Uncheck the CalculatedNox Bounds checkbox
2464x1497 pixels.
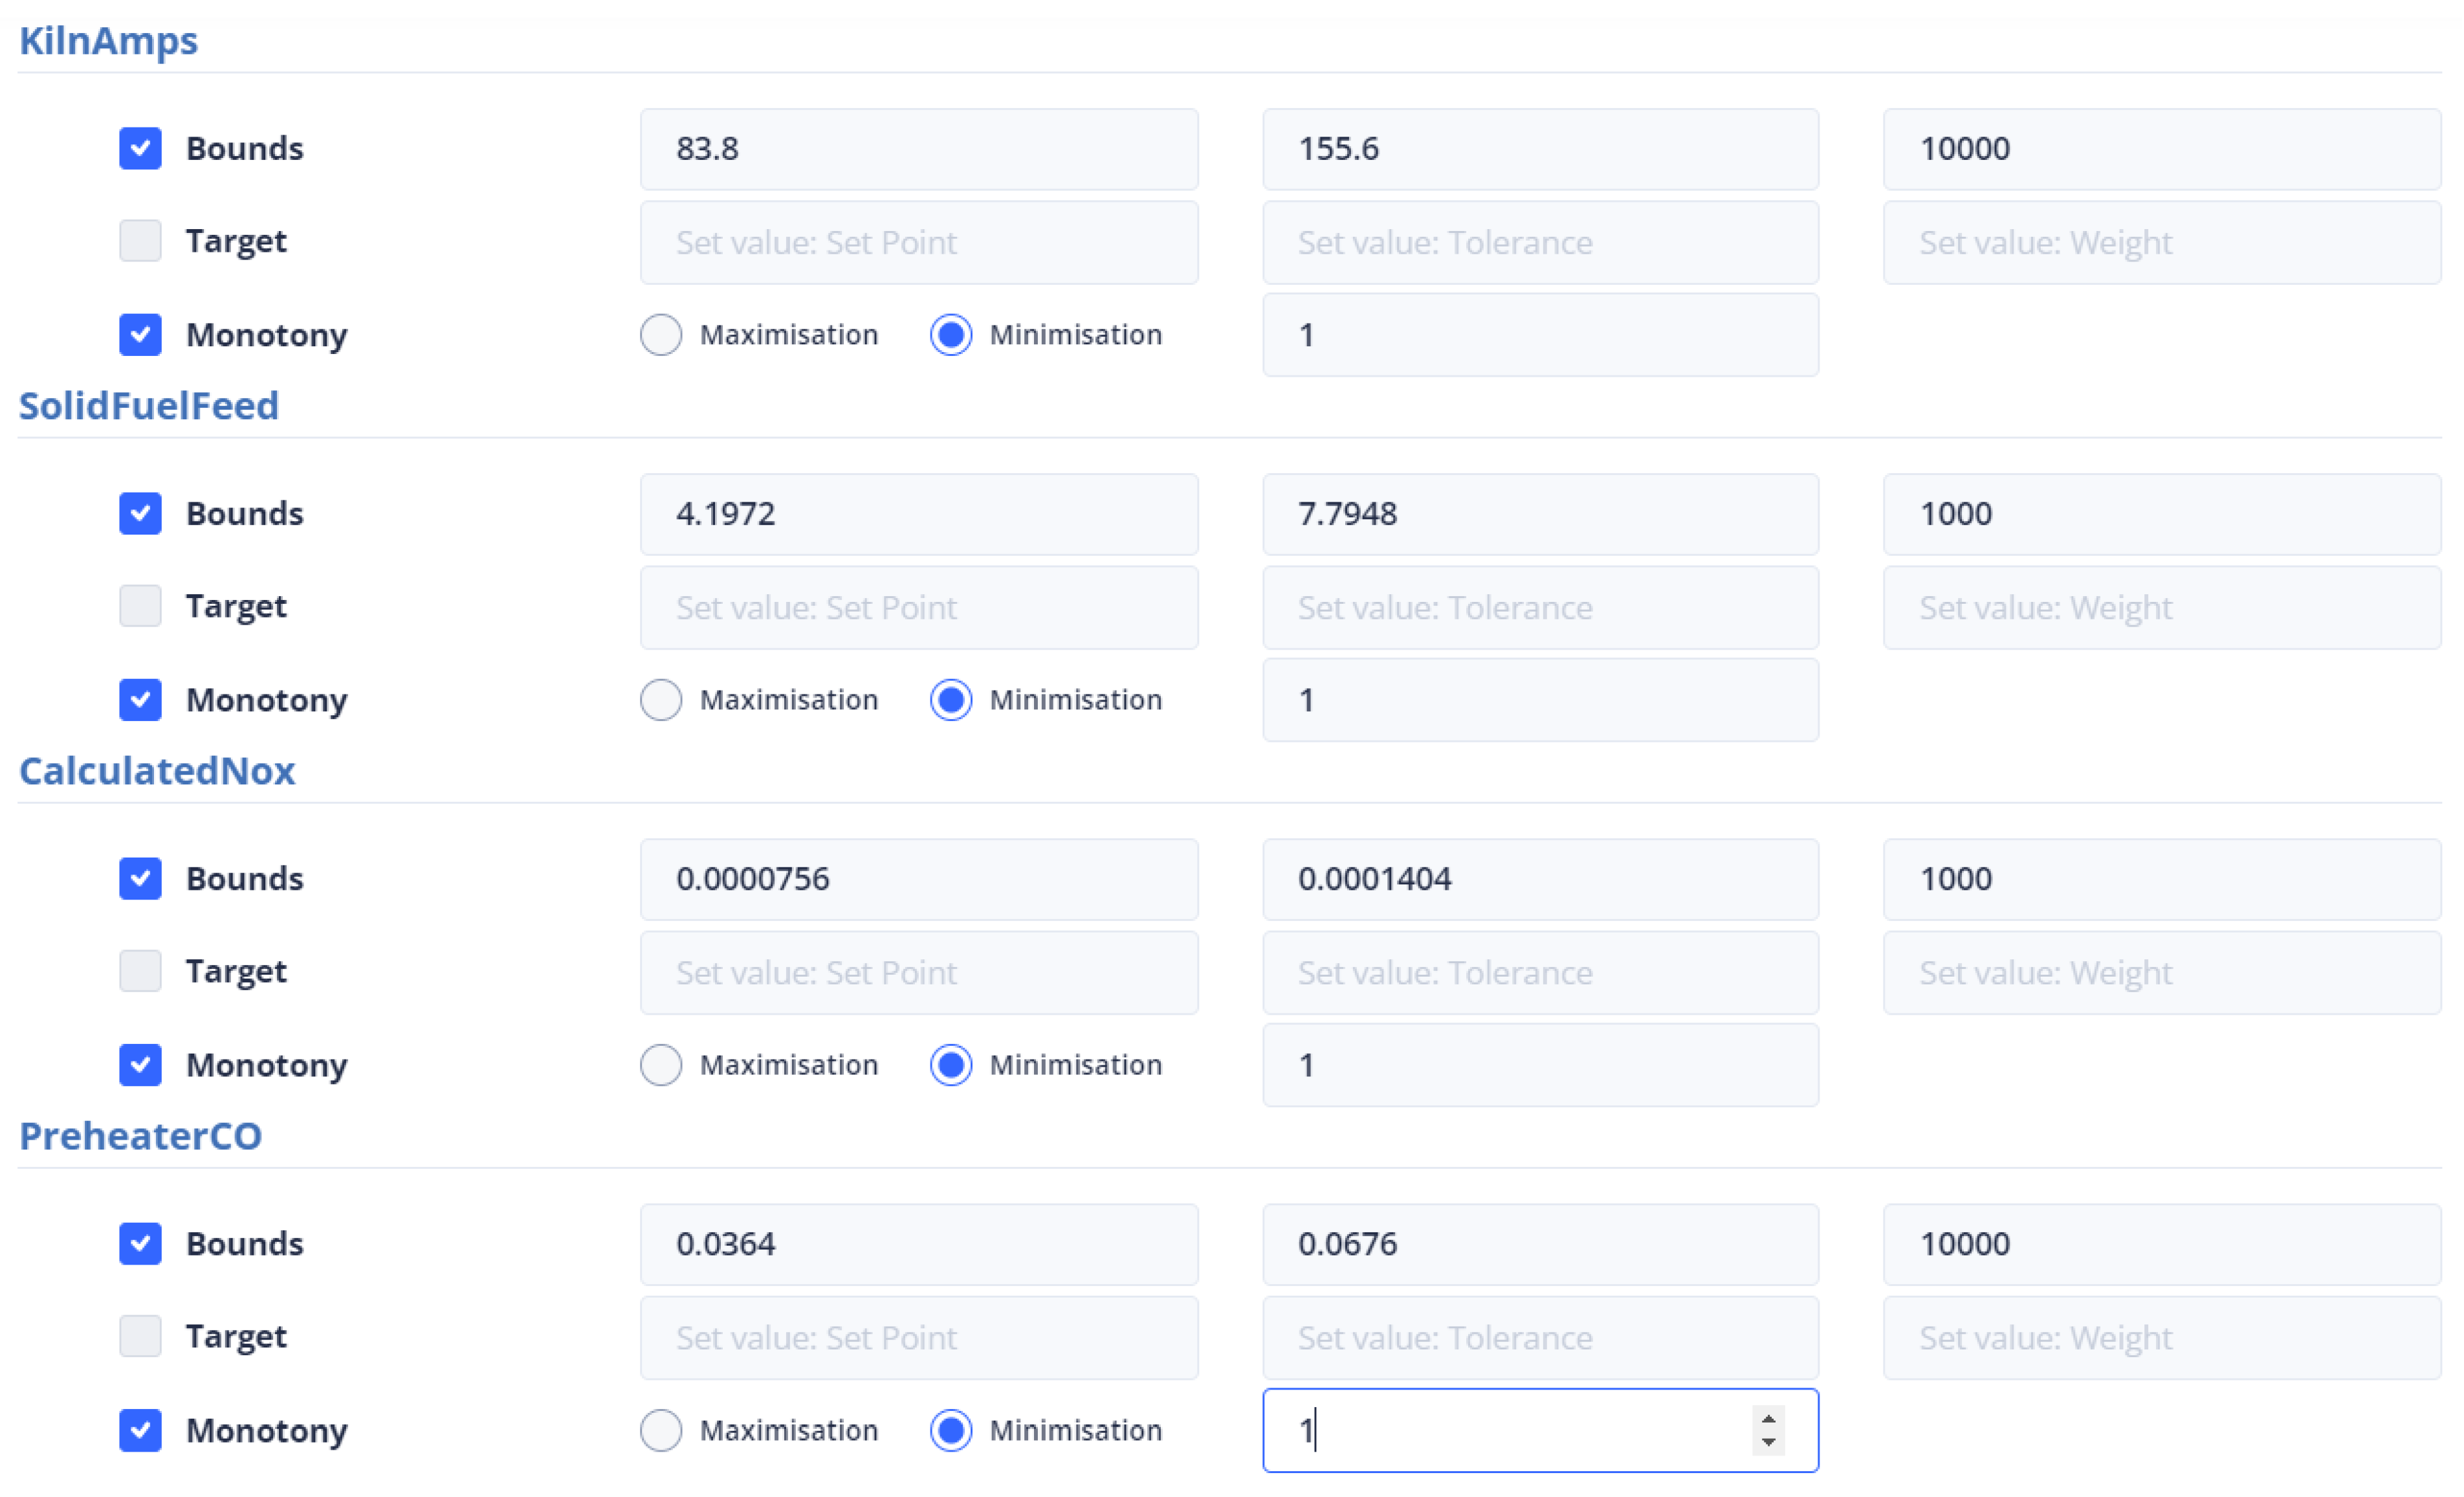[140, 878]
